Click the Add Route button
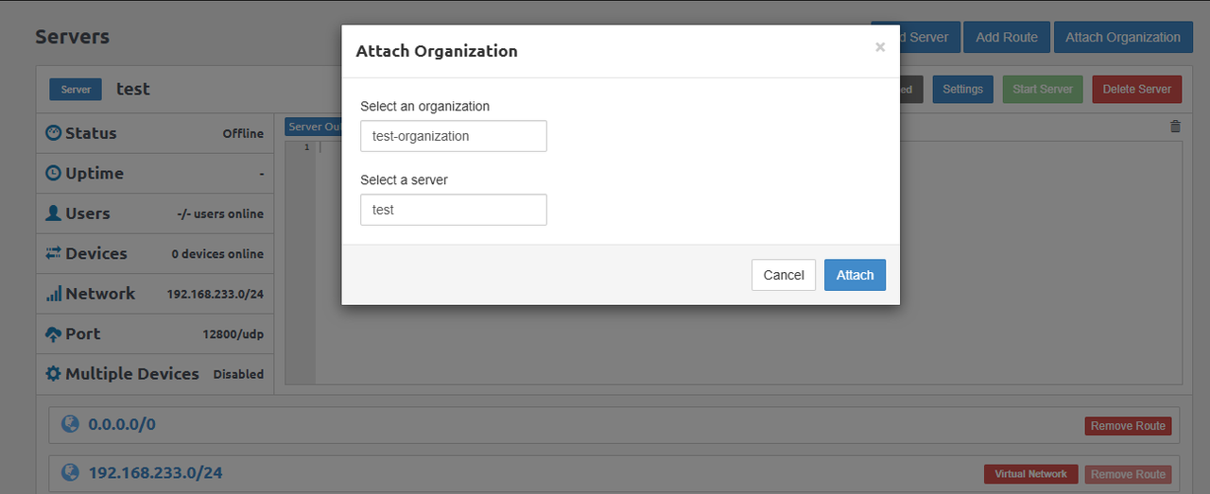 [x=1007, y=37]
